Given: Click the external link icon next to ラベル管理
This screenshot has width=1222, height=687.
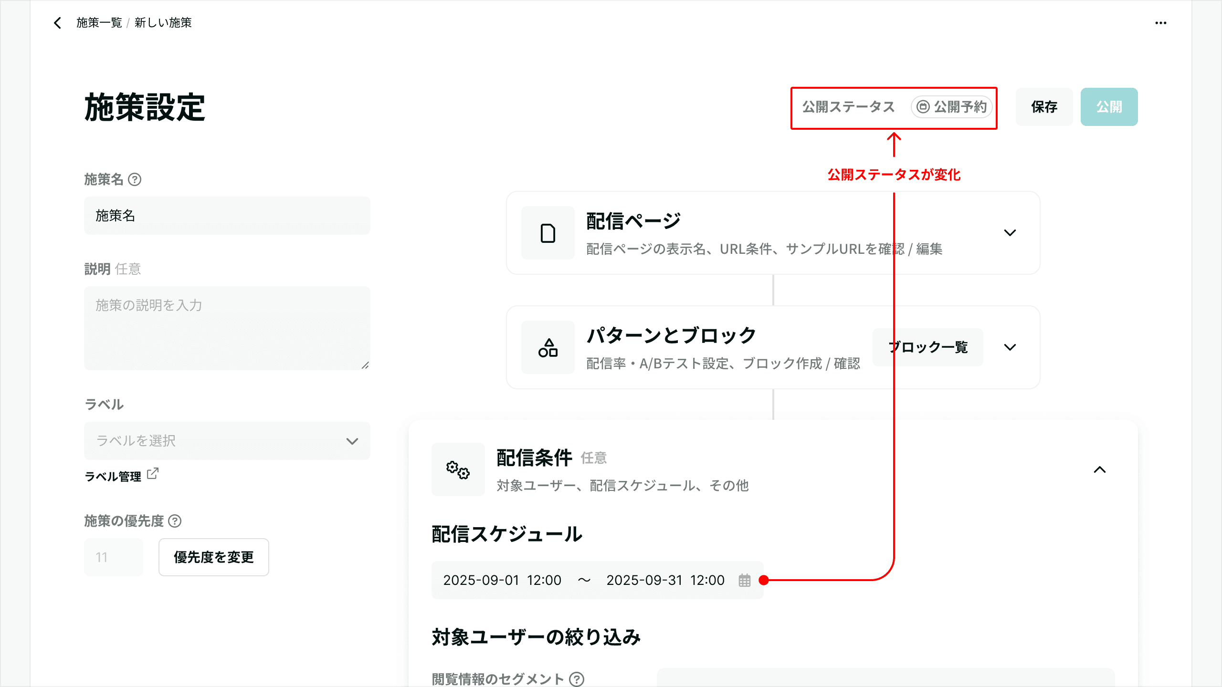Looking at the screenshot, I should pyautogui.click(x=153, y=474).
